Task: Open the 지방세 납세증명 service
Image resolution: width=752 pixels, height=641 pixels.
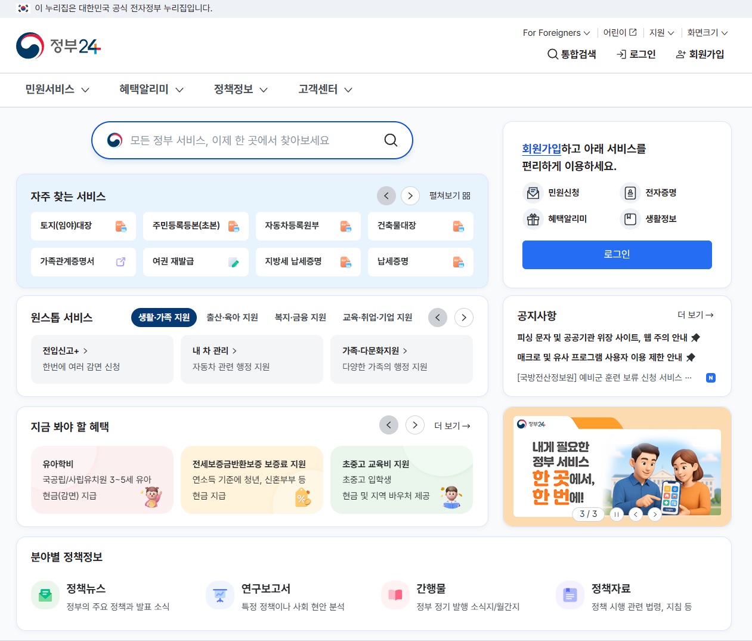Action: coord(308,262)
